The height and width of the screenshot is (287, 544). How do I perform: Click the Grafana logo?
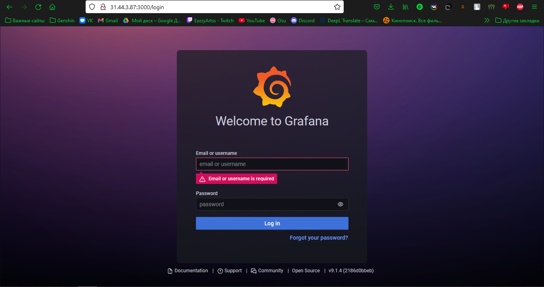(272, 87)
